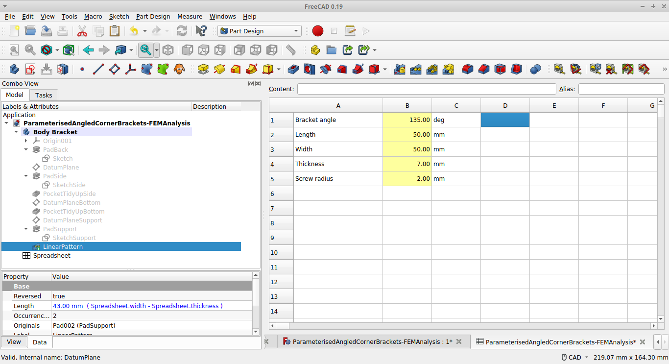Viewport: 669px width, 364px height.
Task: Click the Pad feature tool icon
Action: 203,70
